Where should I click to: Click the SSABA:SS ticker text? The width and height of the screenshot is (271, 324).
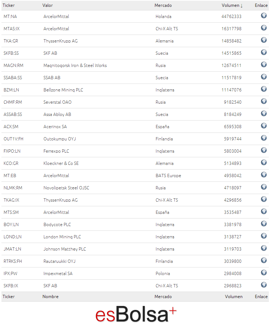click(x=13, y=78)
